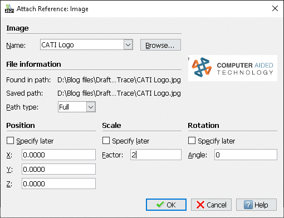Enable Specify later under Position
Image resolution: width=284 pixels, height=218 pixels.
point(10,141)
